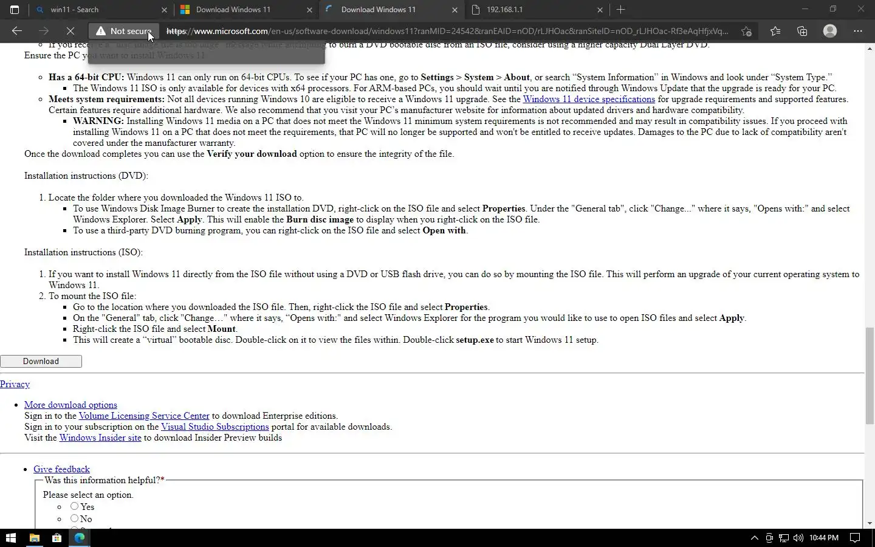Open the taskbar clock showing 10:44 PM
This screenshot has width=875, height=547.
(x=824, y=538)
